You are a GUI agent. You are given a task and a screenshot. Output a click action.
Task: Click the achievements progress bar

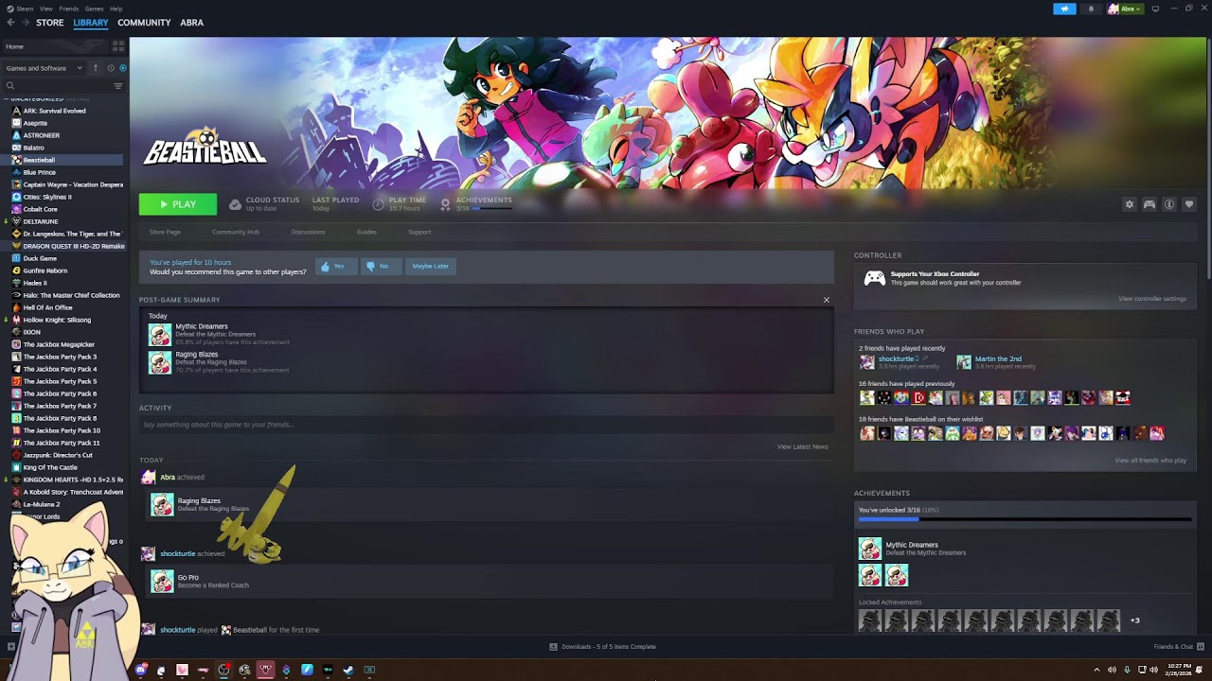click(x=1025, y=519)
